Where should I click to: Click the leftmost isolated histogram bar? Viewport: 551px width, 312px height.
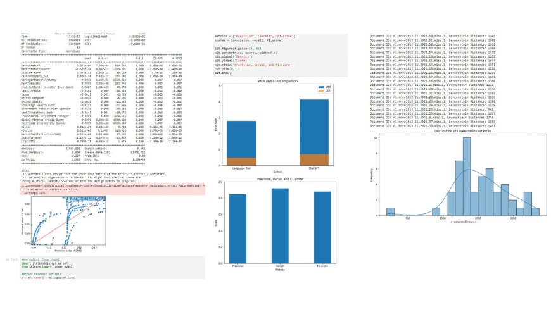(390, 211)
